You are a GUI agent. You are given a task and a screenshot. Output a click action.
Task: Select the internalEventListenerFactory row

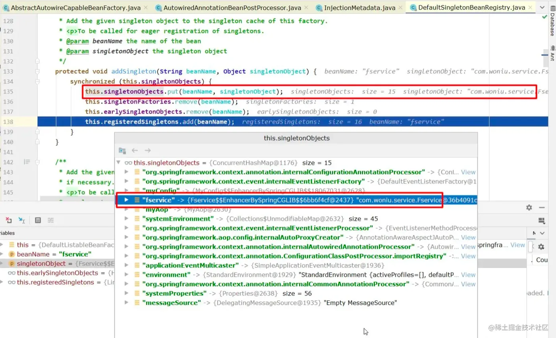(x=296, y=181)
